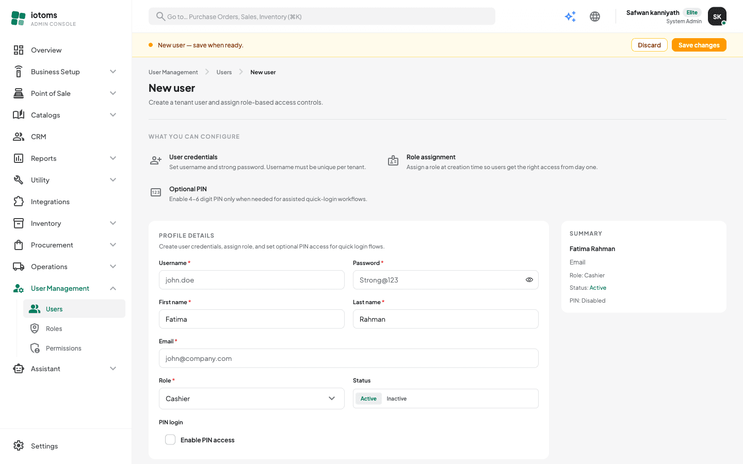The height and width of the screenshot is (464, 743).
Task: Open the language globe icon
Action: click(x=595, y=16)
